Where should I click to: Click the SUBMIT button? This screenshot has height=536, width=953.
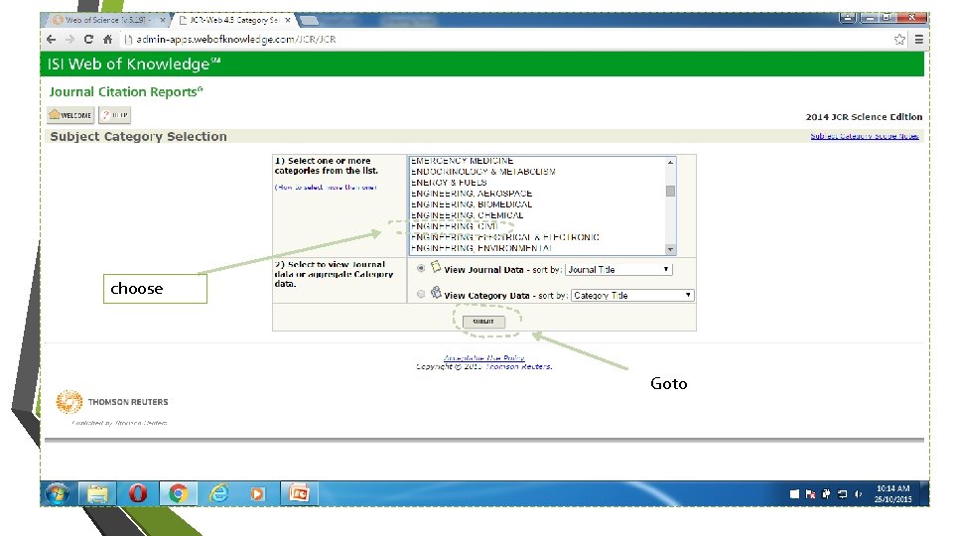point(483,322)
